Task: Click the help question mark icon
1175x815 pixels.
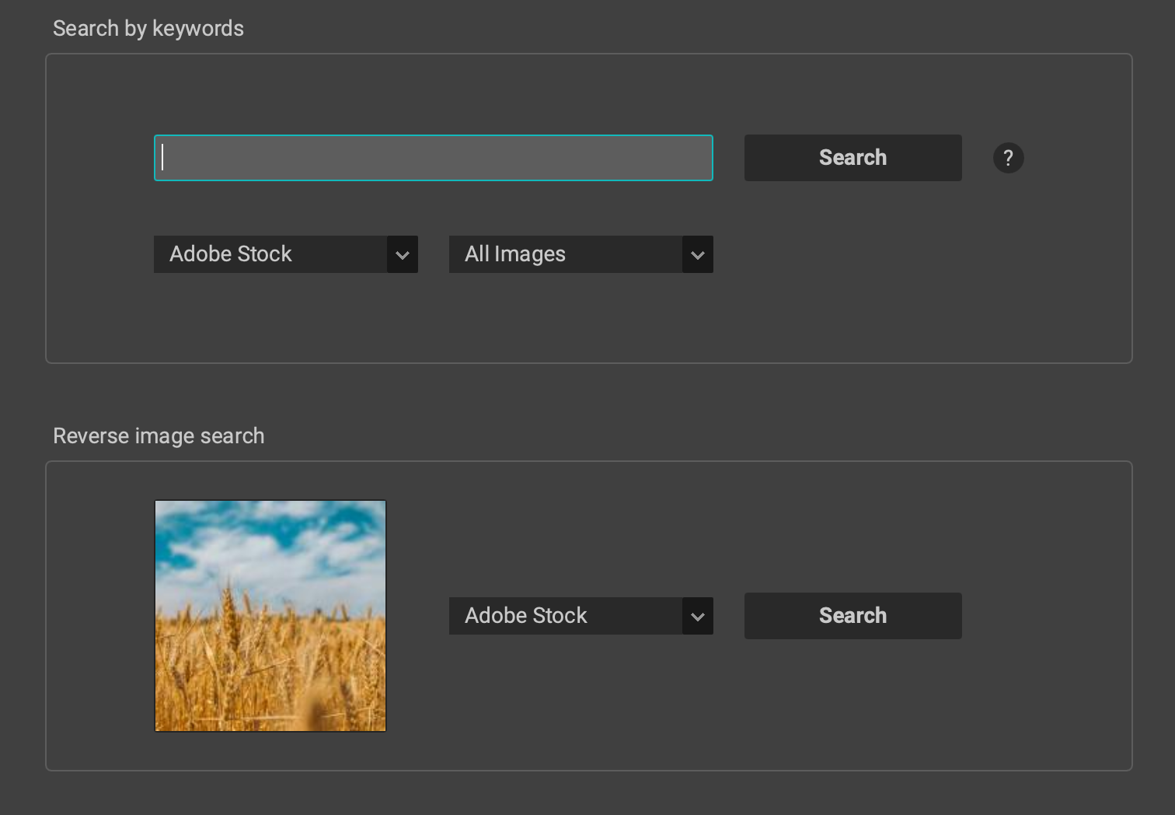Action: point(1008,158)
